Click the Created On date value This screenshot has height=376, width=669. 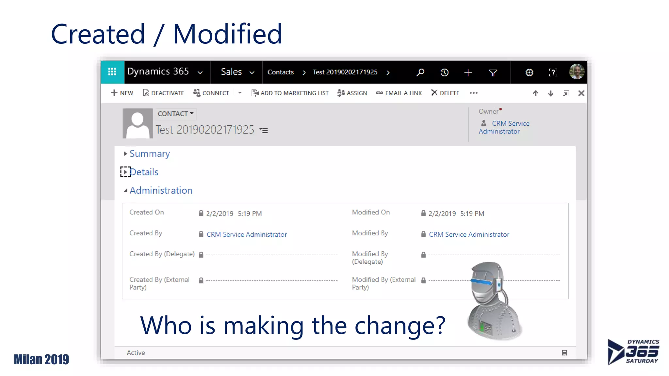(x=234, y=213)
